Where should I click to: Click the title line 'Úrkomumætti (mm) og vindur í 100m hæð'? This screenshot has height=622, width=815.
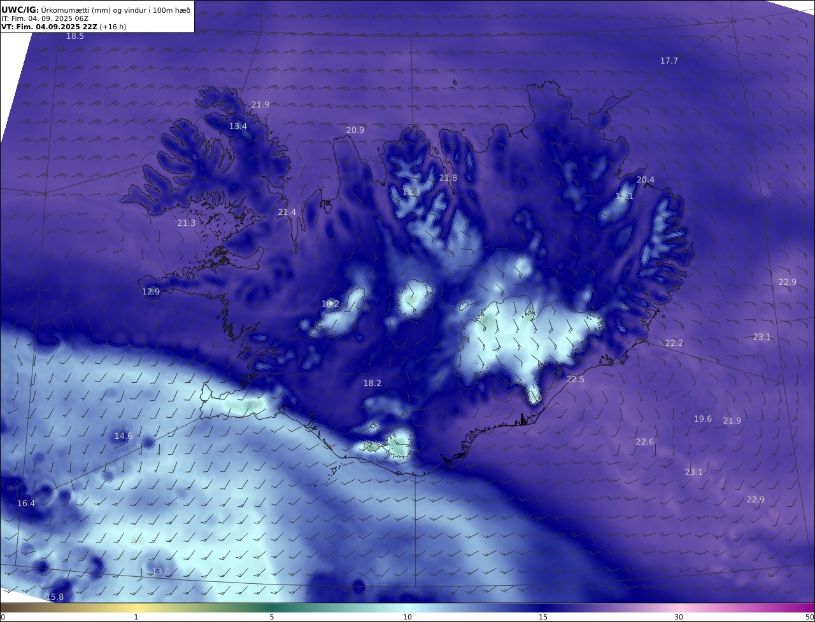(x=116, y=10)
